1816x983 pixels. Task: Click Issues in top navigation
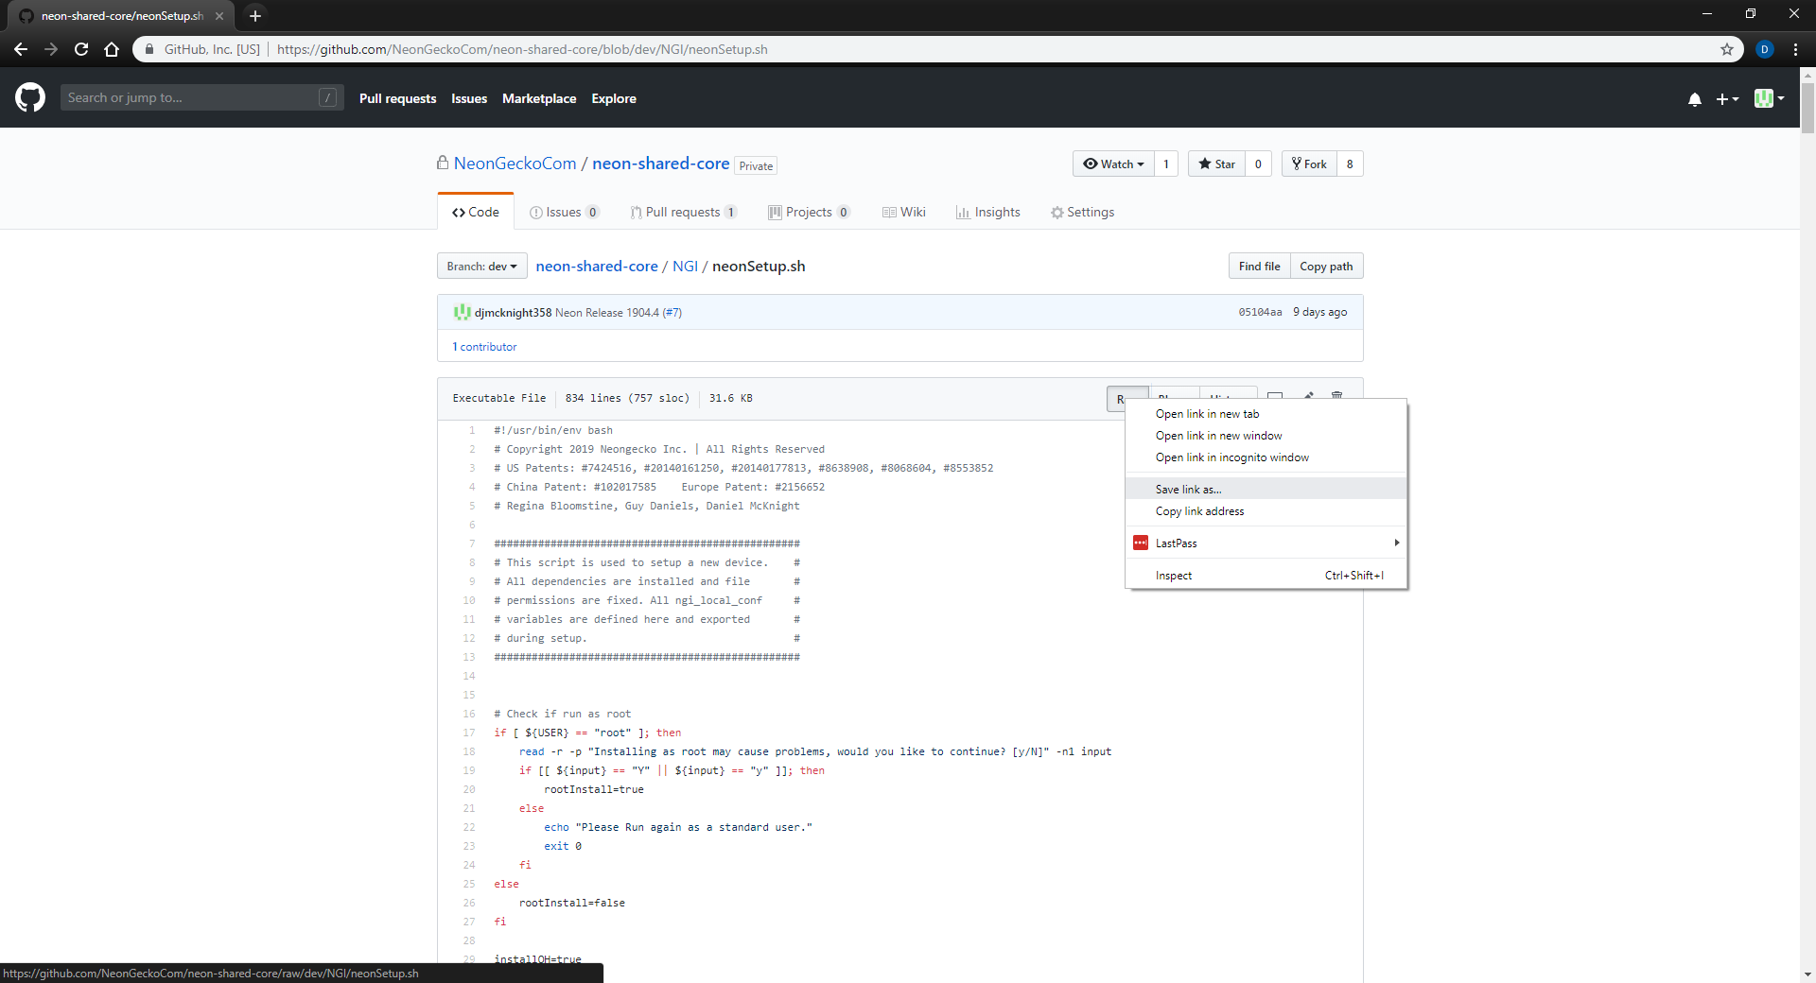[469, 98]
